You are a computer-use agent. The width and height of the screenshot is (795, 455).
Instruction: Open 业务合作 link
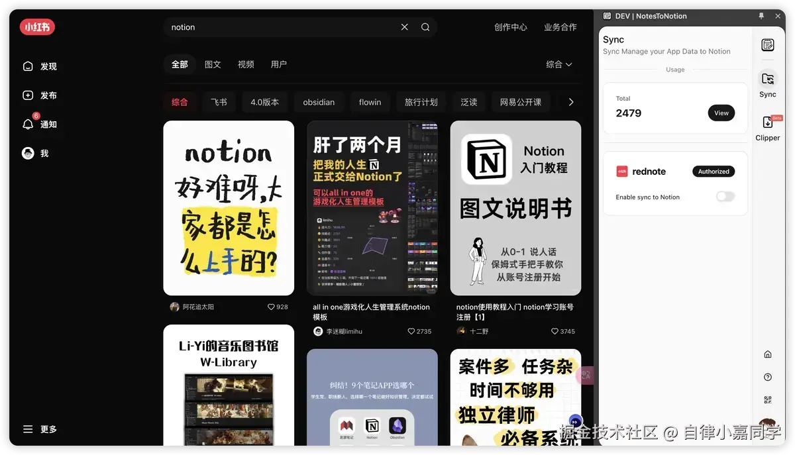(x=560, y=27)
